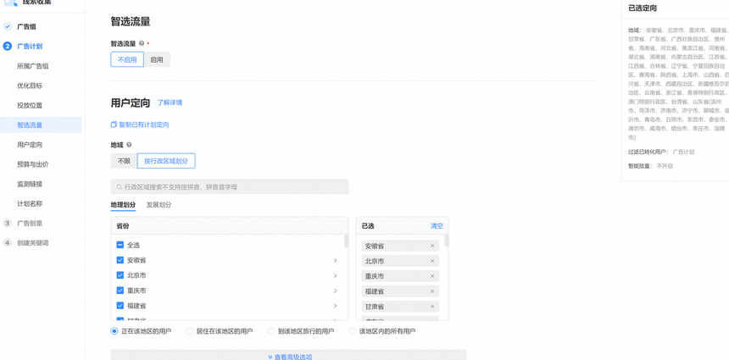
Task: Expand 重庆市 city list arrow
Action: click(x=335, y=291)
